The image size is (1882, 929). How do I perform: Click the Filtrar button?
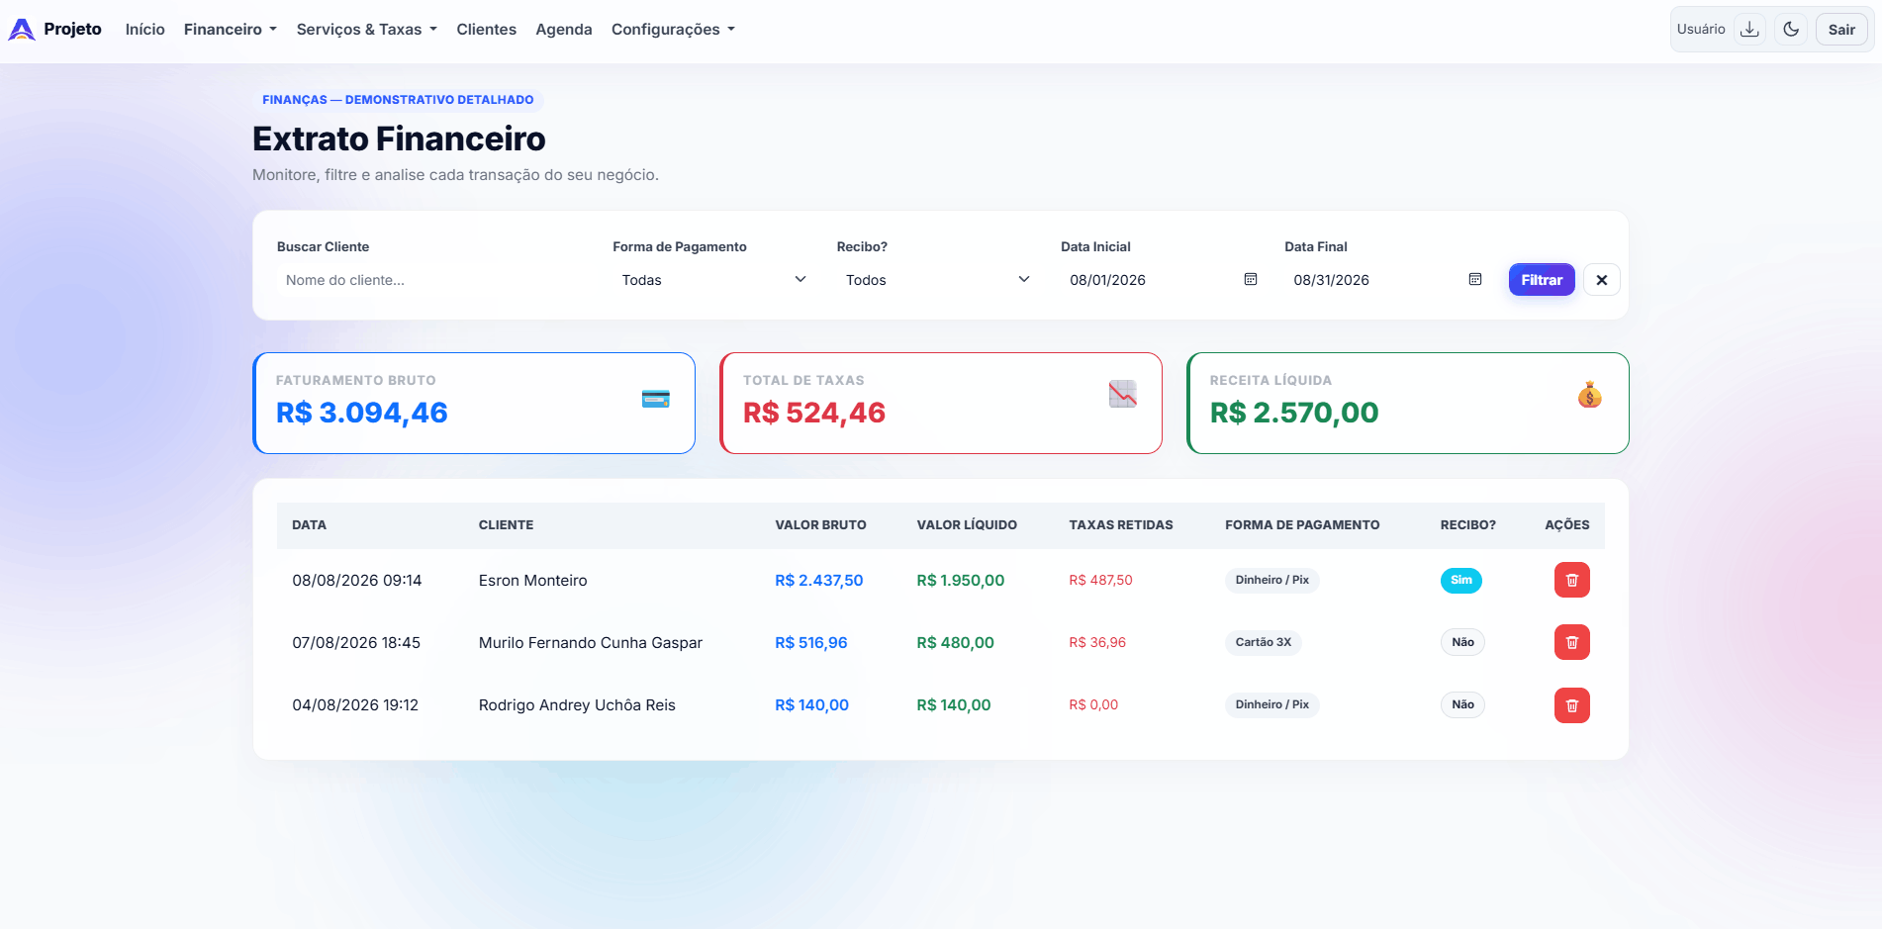point(1542,280)
